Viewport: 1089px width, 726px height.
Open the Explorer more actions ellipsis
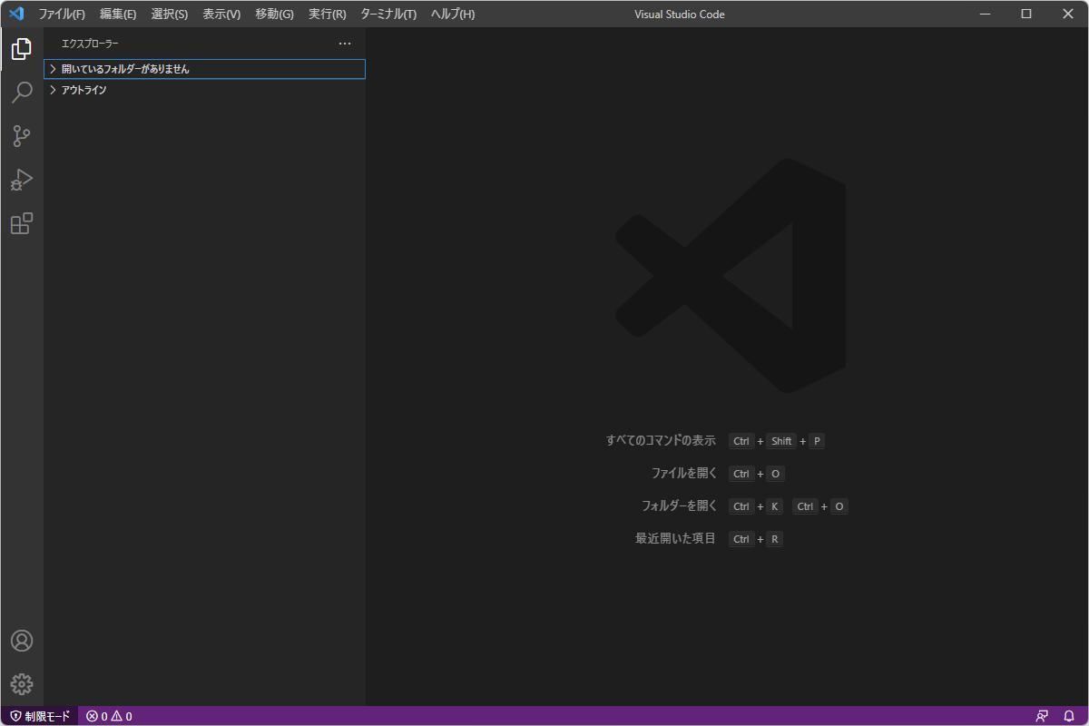click(345, 44)
